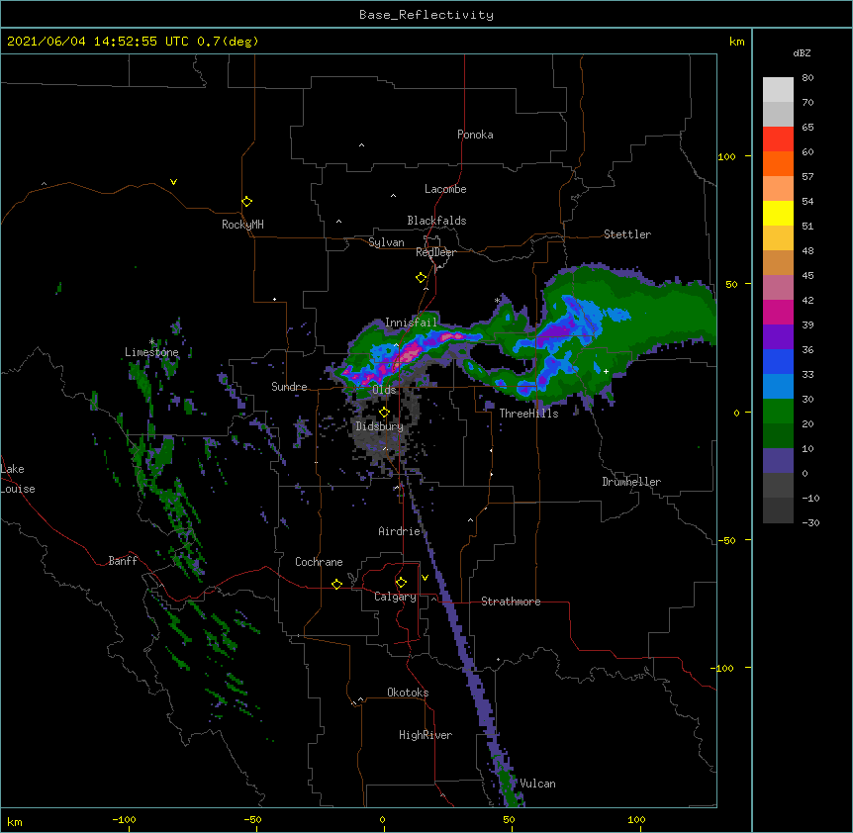Click the Sundre label
The height and width of the screenshot is (833, 853).
[289, 387]
